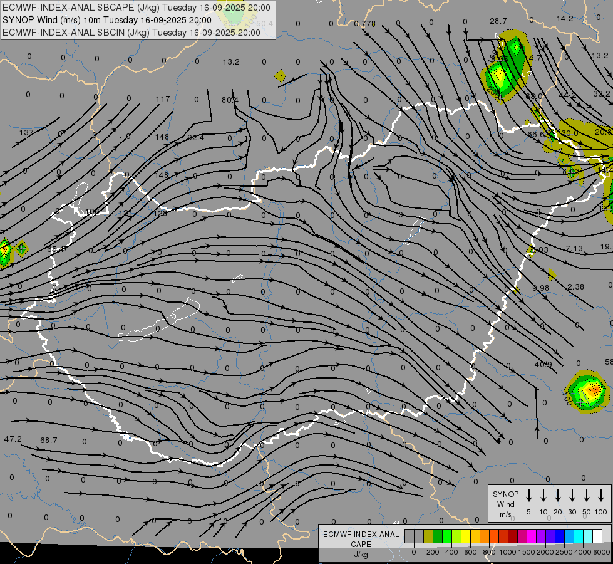This screenshot has width=613, height=564.
Task: Pick the yellow-green CAPE legend swatch
Action: [456, 536]
